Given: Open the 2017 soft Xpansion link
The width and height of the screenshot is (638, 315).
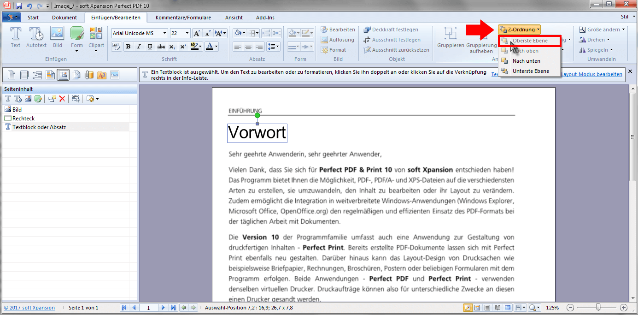Looking at the screenshot, I should 29,308.
